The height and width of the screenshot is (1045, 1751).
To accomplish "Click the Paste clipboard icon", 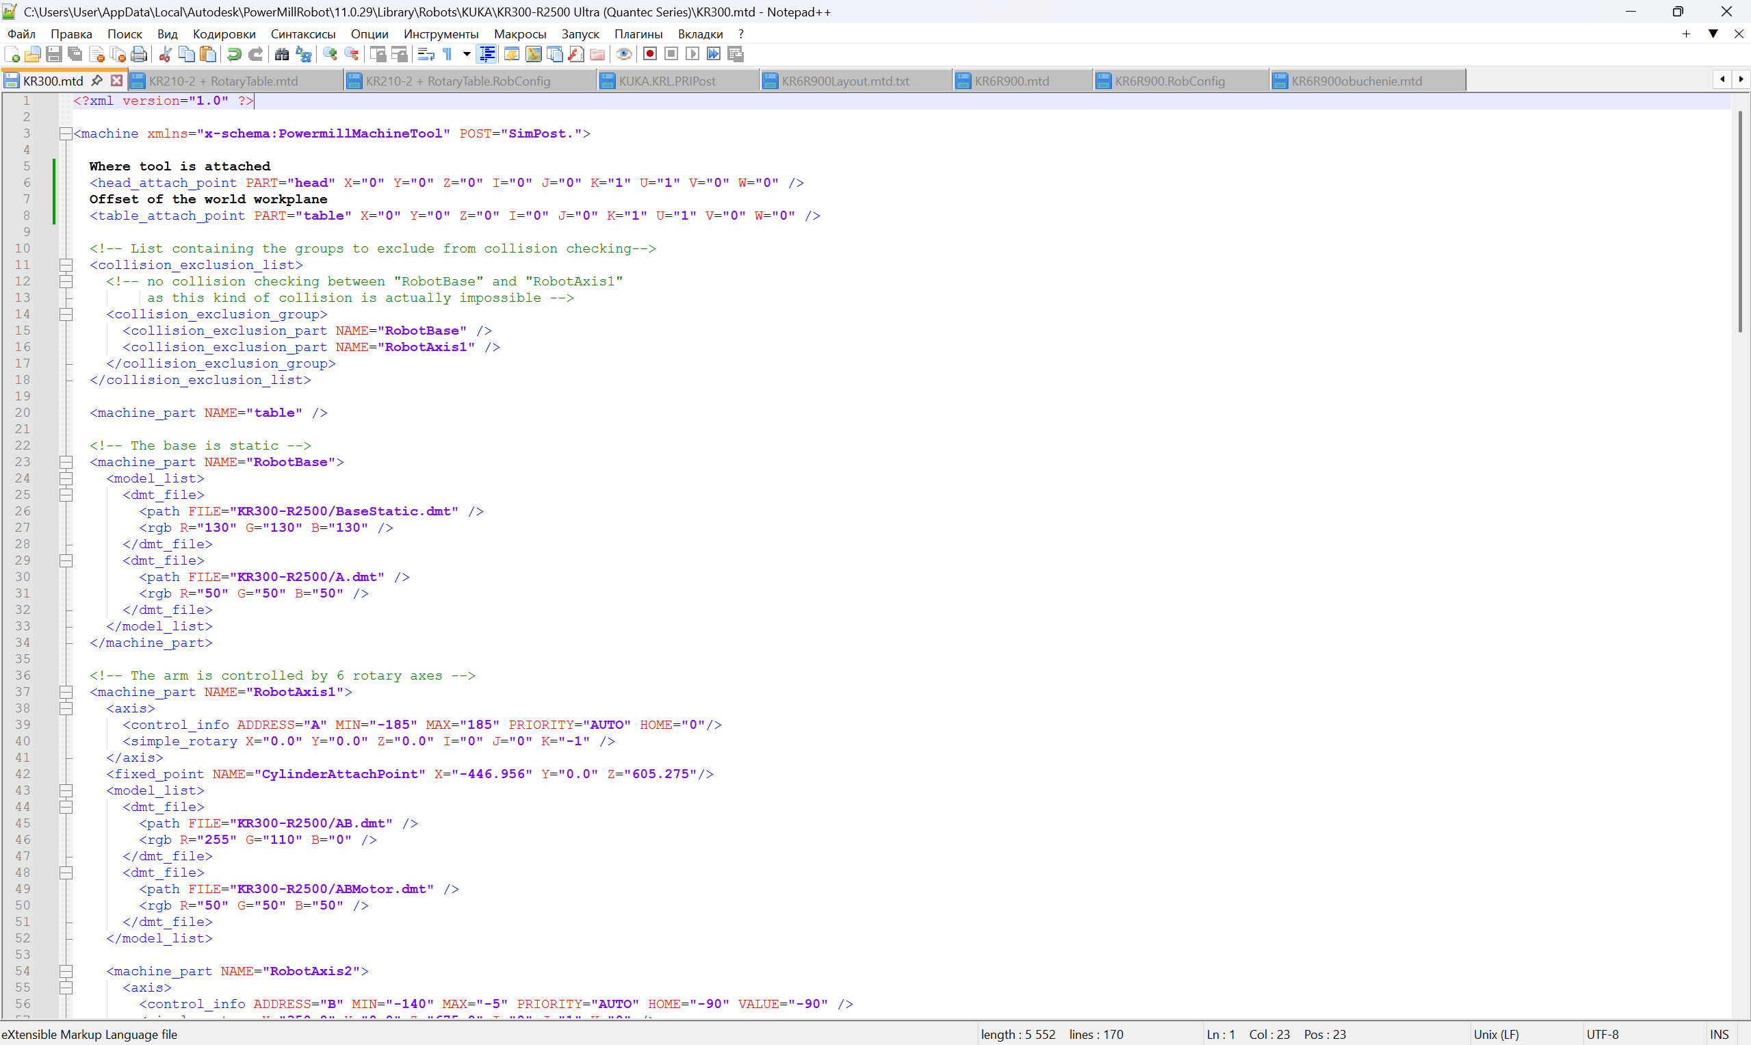I will (208, 54).
